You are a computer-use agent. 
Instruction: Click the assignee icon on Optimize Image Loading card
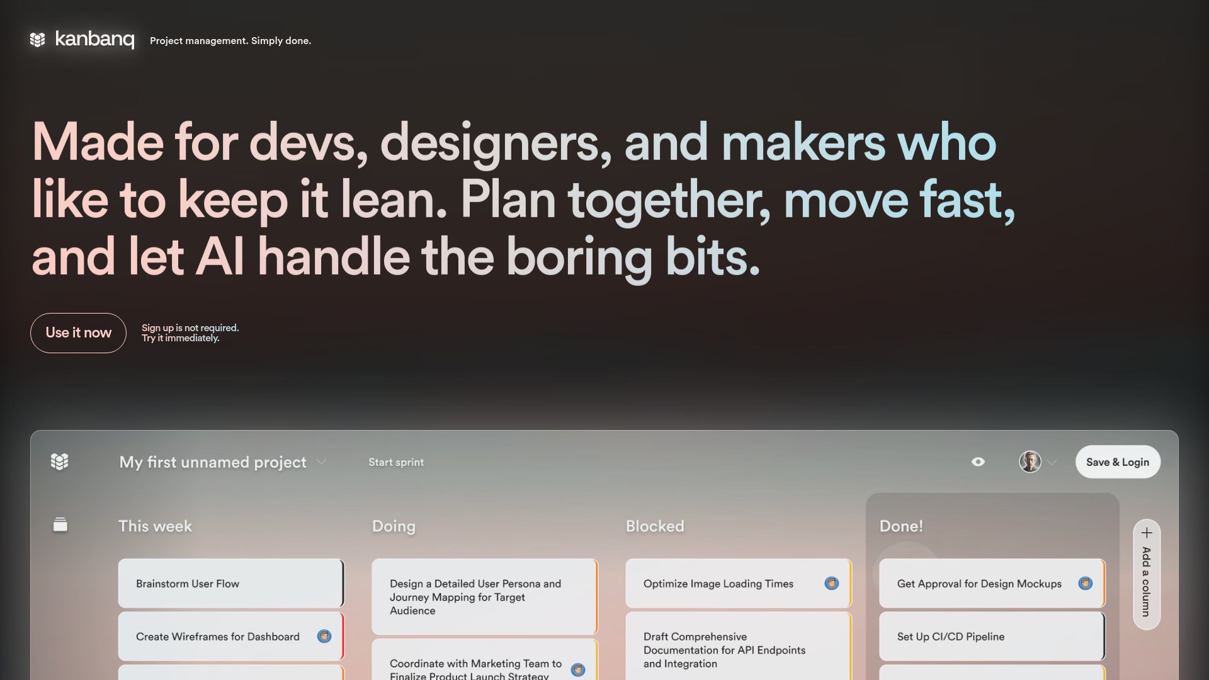(832, 583)
